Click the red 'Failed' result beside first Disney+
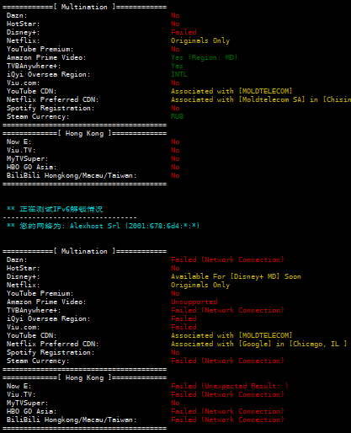Image resolution: width=351 pixels, height=433 pixels. 183,32
